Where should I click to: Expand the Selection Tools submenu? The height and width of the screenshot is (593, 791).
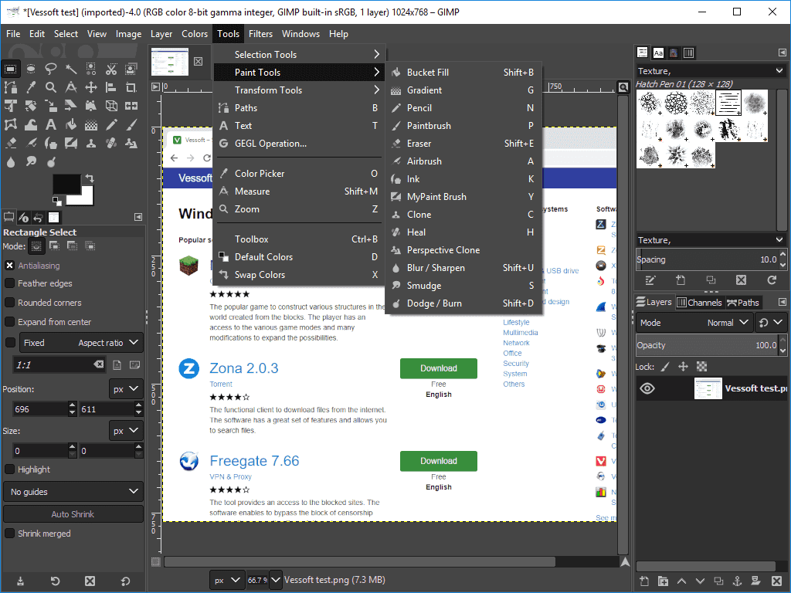[299, 55]
